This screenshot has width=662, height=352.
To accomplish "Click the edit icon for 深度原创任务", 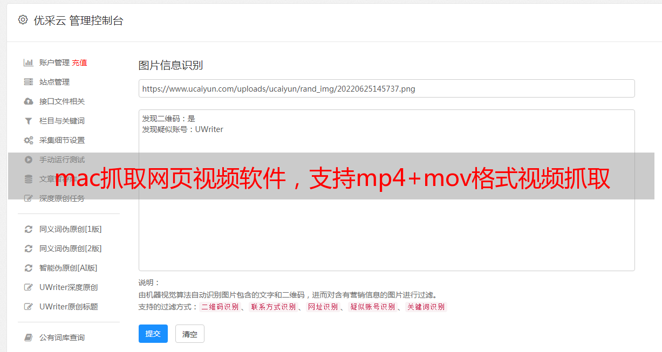I will [x=29, y=198].
